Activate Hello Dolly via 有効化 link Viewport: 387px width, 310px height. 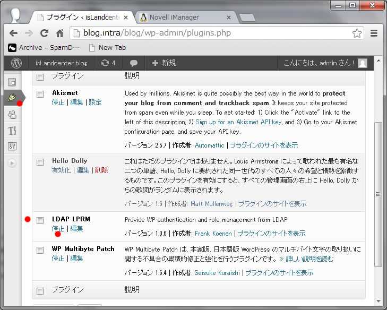pyautogui.click(x=61, y=170)
